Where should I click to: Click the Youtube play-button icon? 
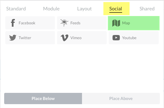click(116, 38)
